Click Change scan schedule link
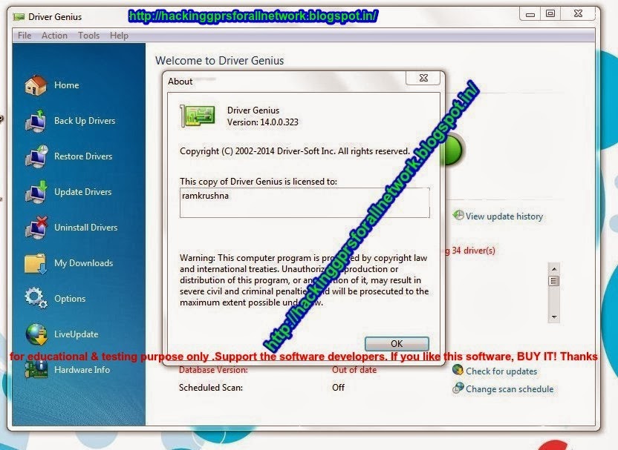Screen dimensions: 618x450 [x=510, y=389]
